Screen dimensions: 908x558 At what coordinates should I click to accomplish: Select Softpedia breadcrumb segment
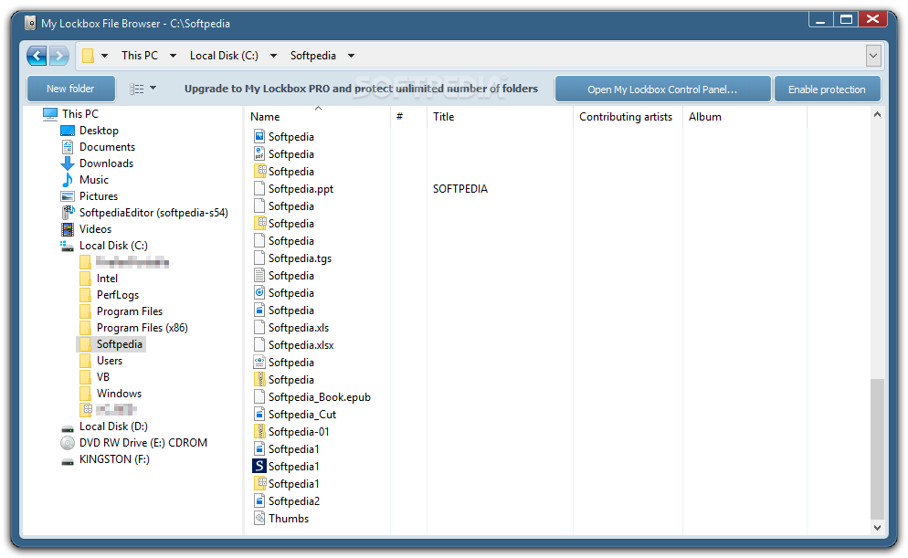[x=312, y=56]
